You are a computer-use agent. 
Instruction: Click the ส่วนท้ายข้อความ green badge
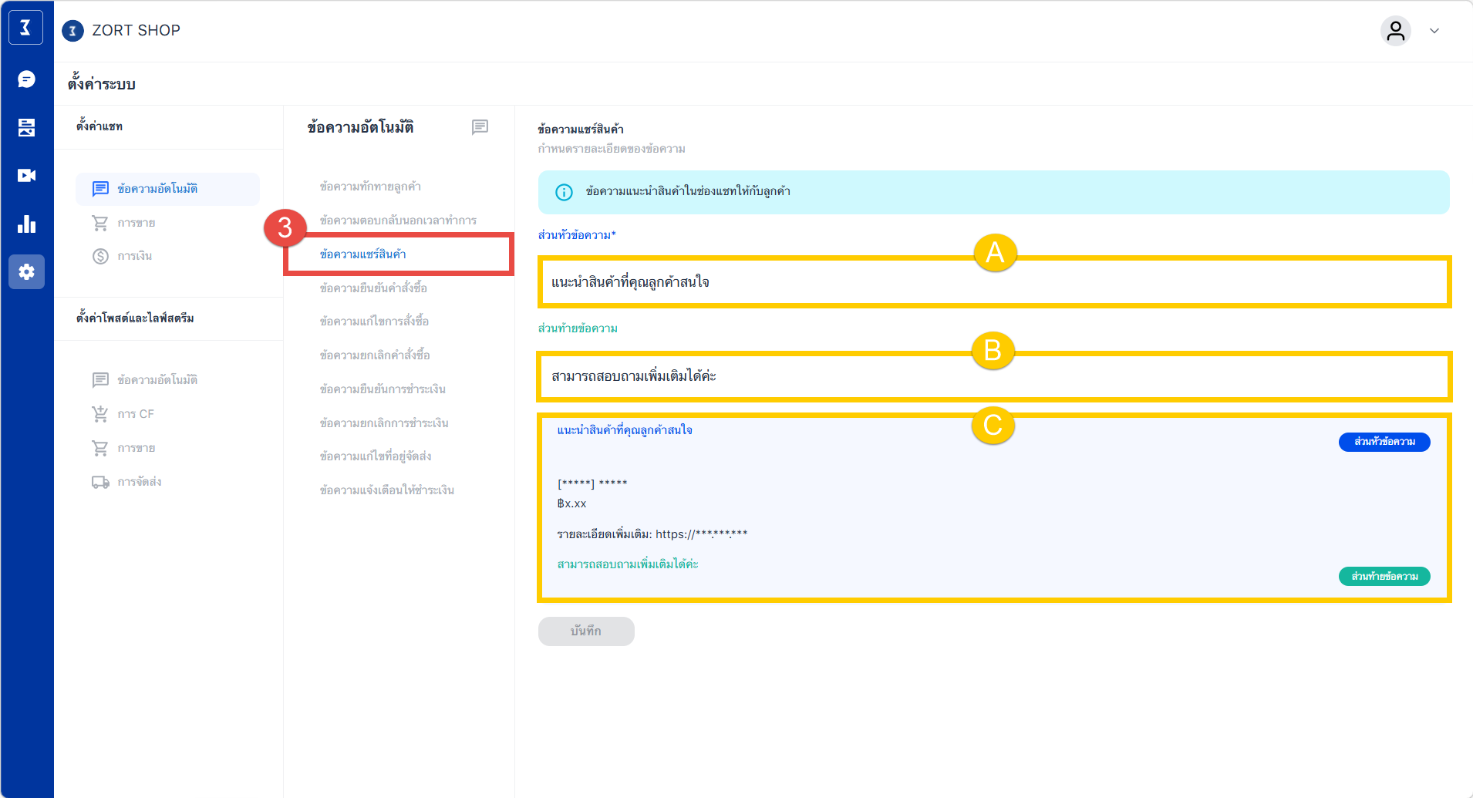click(x=1384, y=577)
